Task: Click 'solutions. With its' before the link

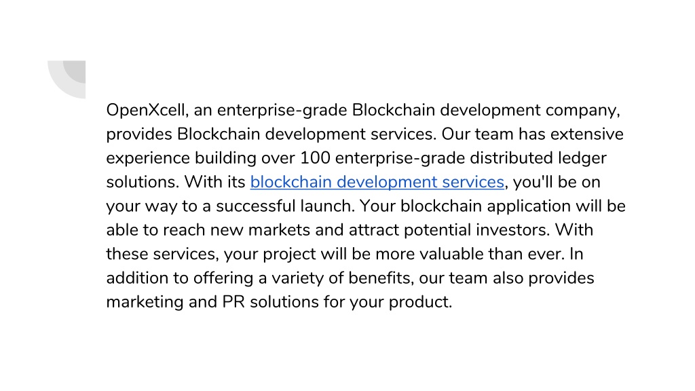Action: pos(176,182)
